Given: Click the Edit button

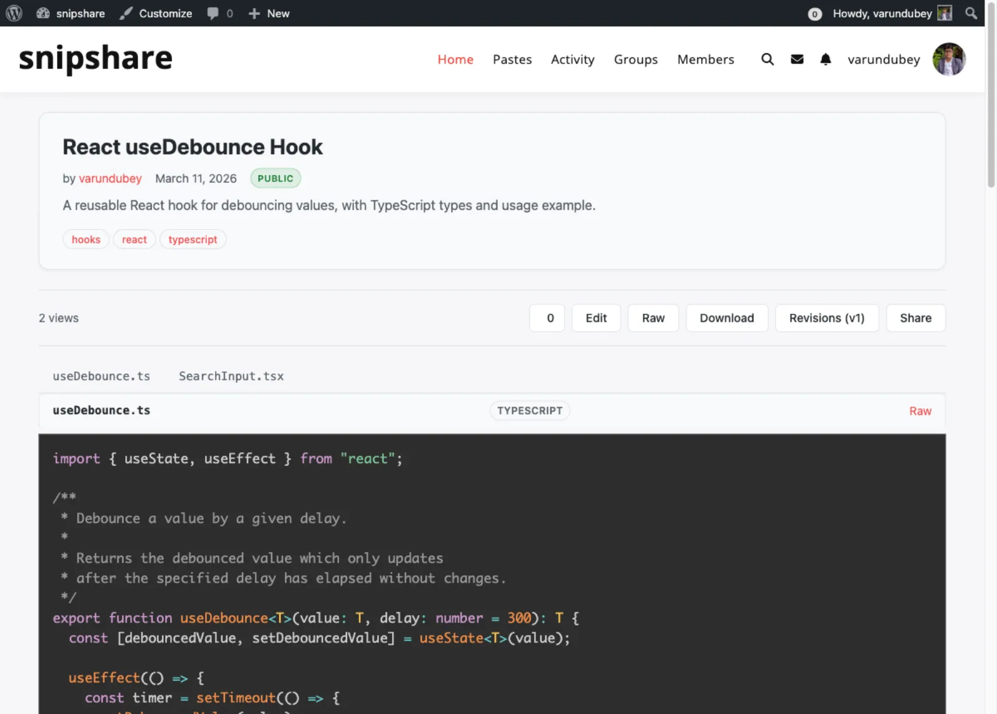Looking at the screenshot, I should (x=596, y=318).
